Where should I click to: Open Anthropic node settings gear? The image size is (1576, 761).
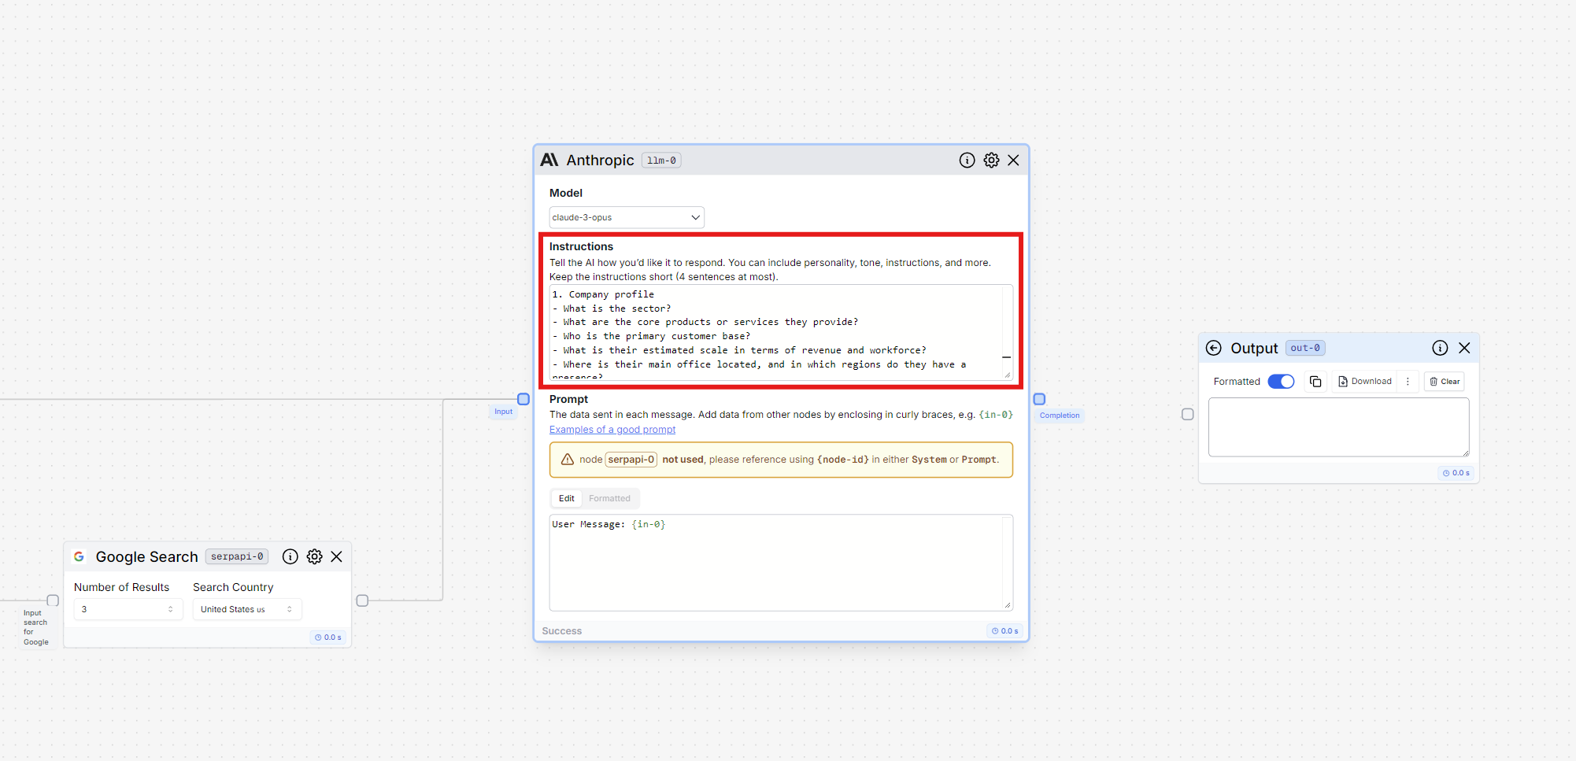[991, 161]
